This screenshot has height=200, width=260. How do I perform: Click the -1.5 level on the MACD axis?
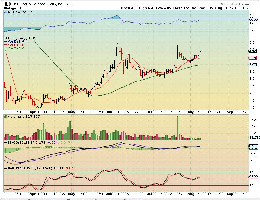click(252, 161)
